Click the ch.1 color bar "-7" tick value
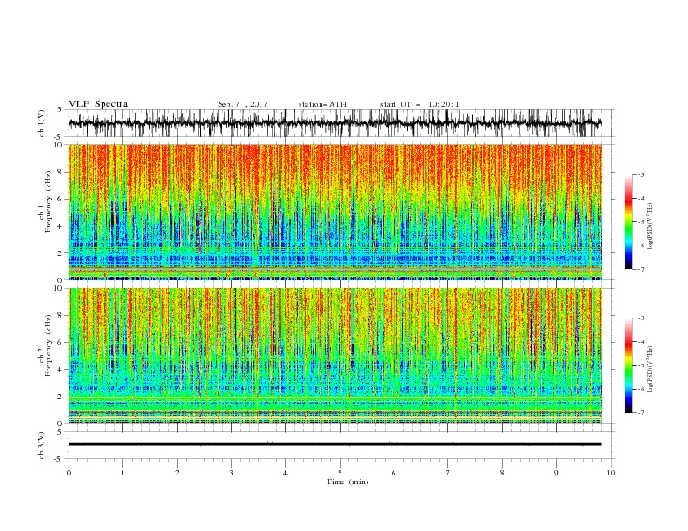This screenshot has width=688, height=531. tap(641, 269)
